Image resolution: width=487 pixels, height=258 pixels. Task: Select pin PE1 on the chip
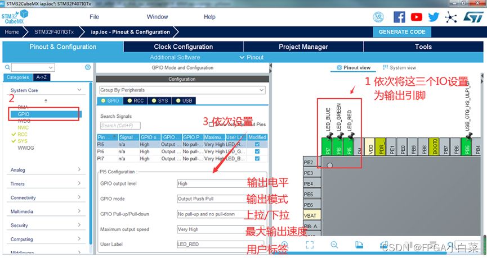[x=391, y=146]
